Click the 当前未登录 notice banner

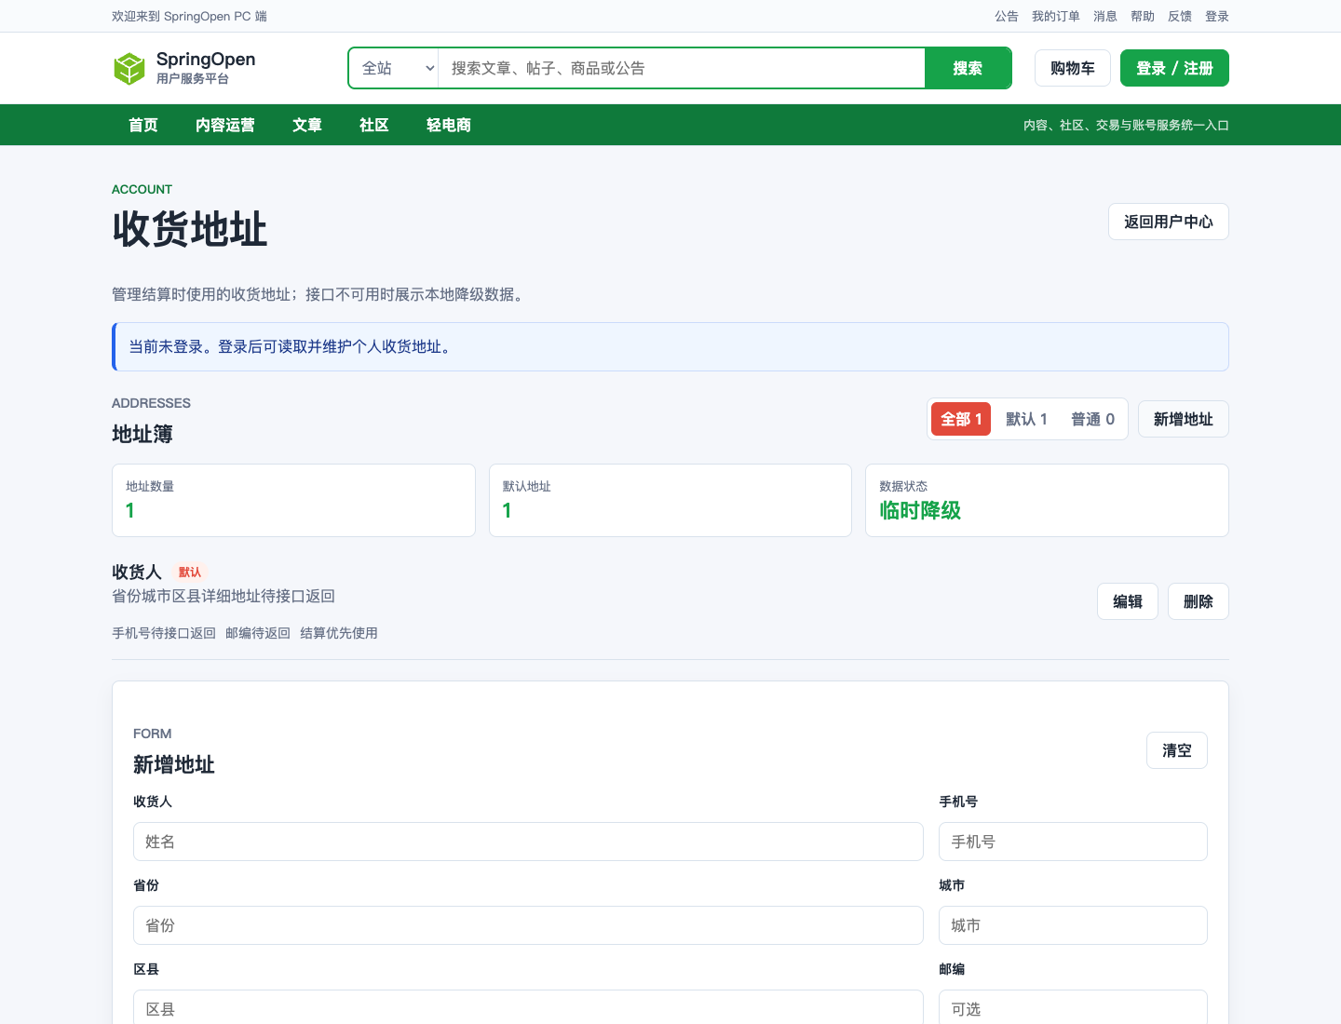(670, 346)
